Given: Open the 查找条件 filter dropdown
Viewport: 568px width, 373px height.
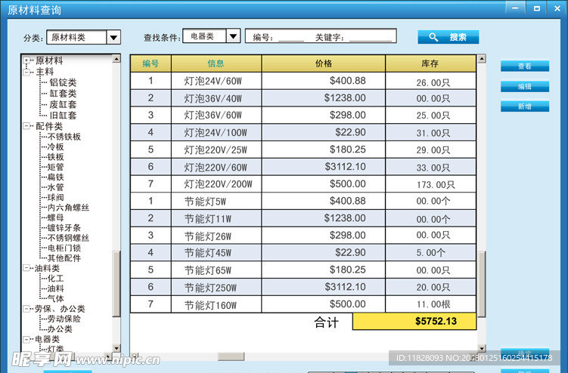Looking at the screenshot, I should coord(233,36).
